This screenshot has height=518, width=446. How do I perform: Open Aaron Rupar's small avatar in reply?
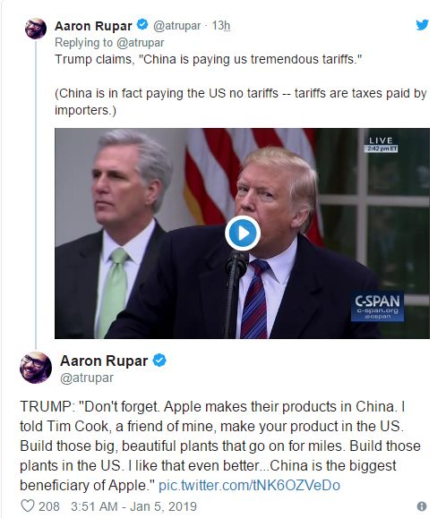coord(36,29)
